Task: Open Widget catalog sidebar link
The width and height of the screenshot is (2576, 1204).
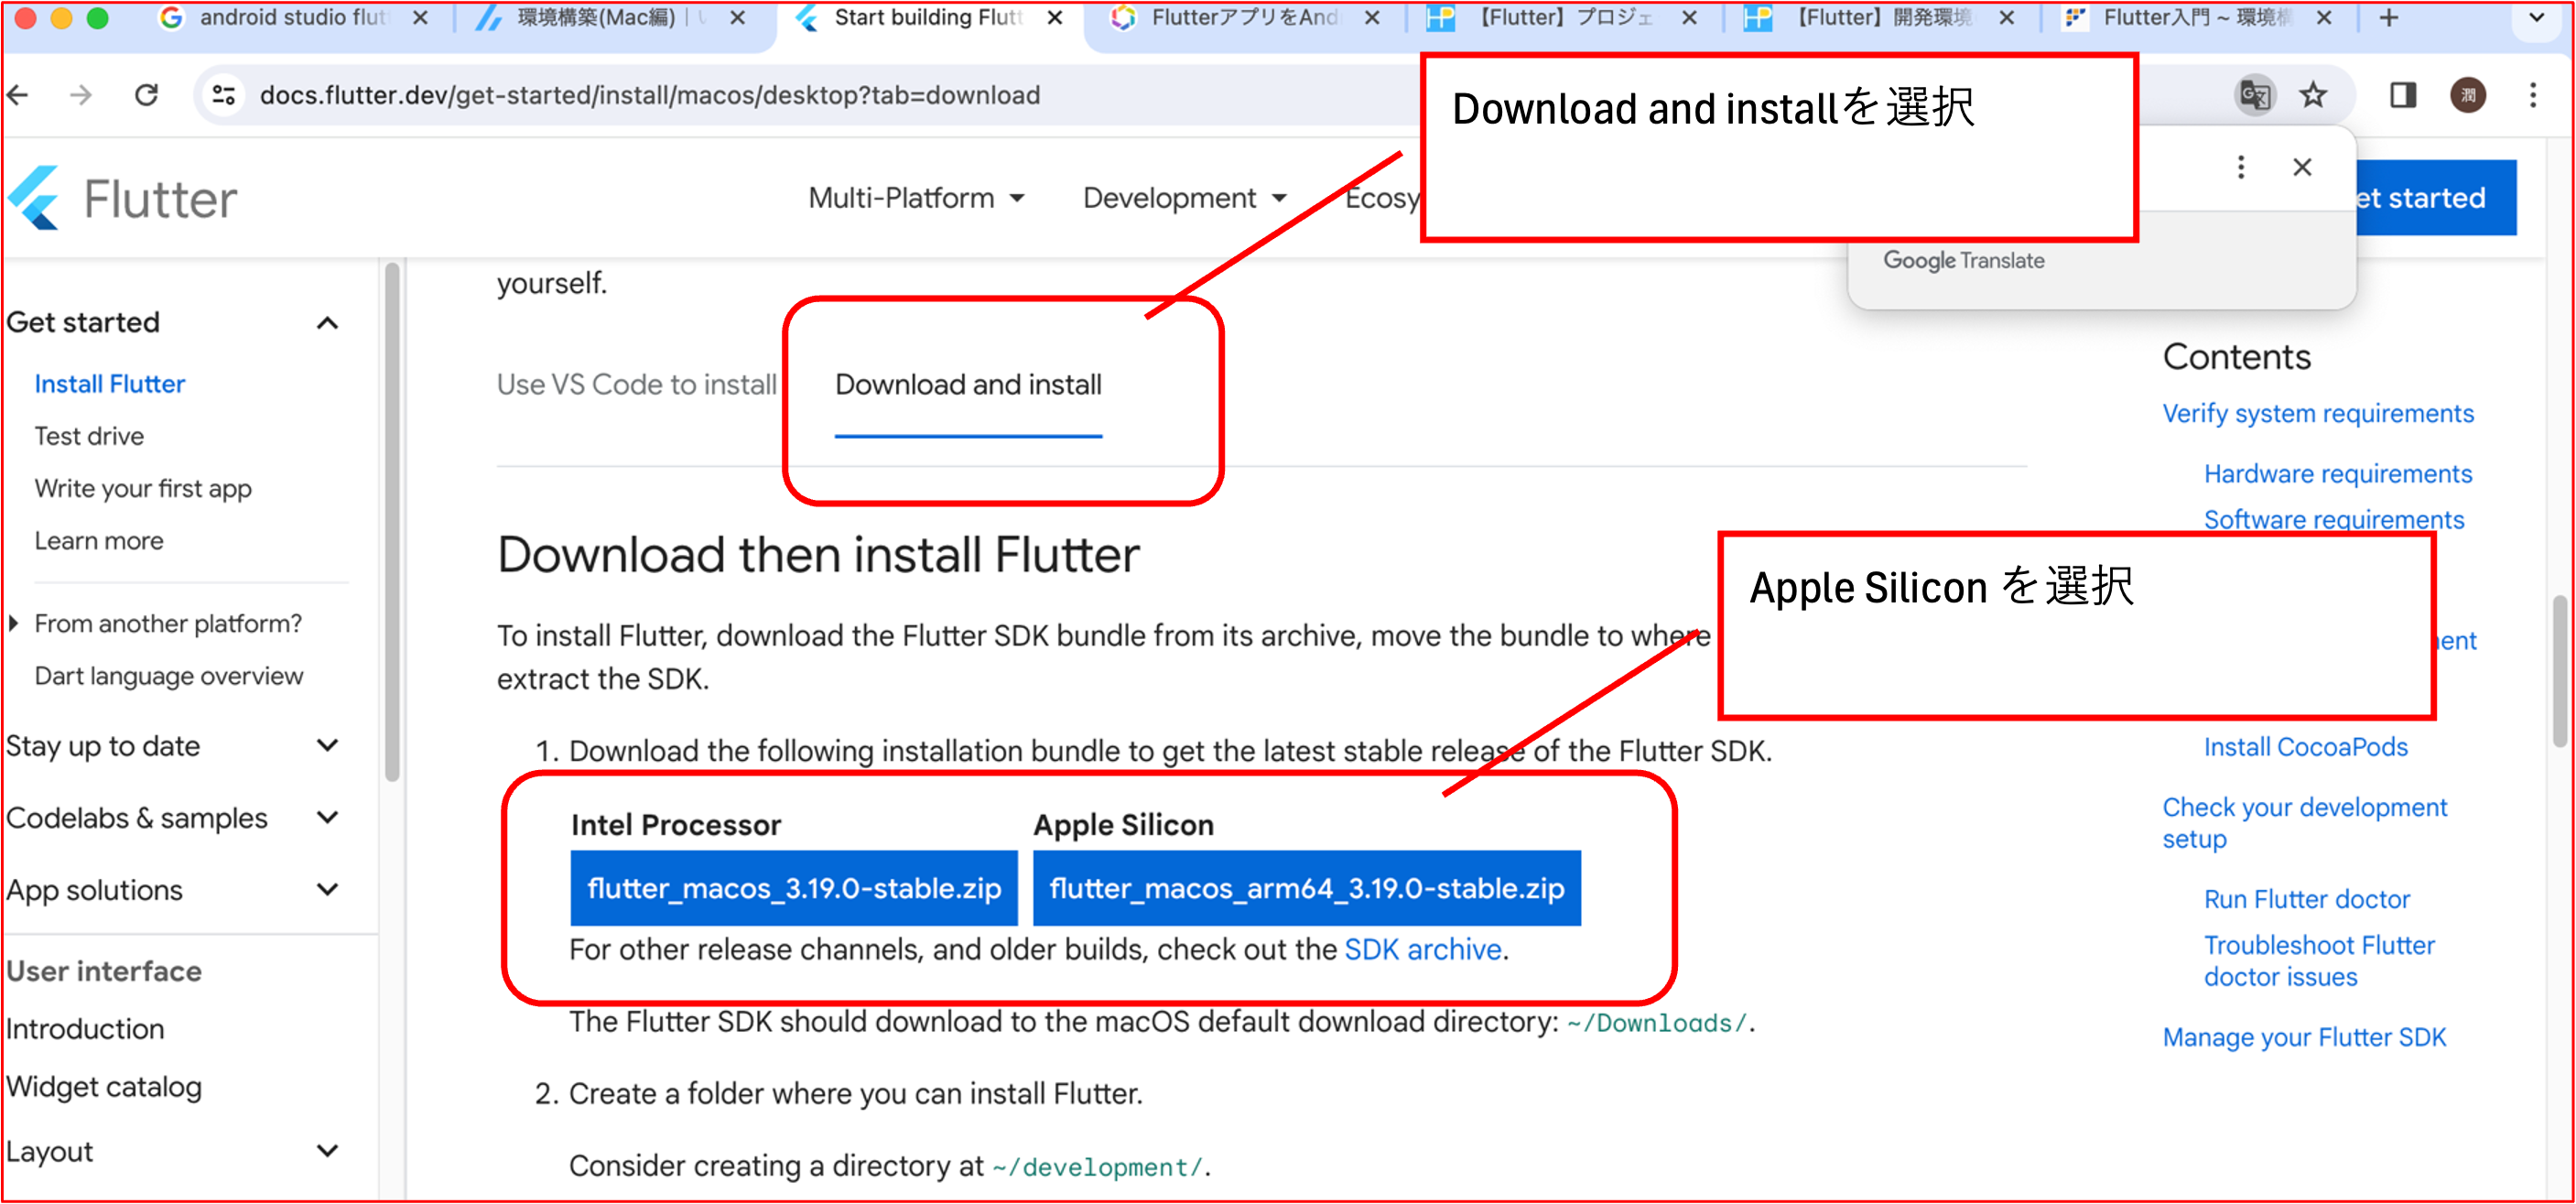Action: pyautogui.click(x=104, y=1087)
